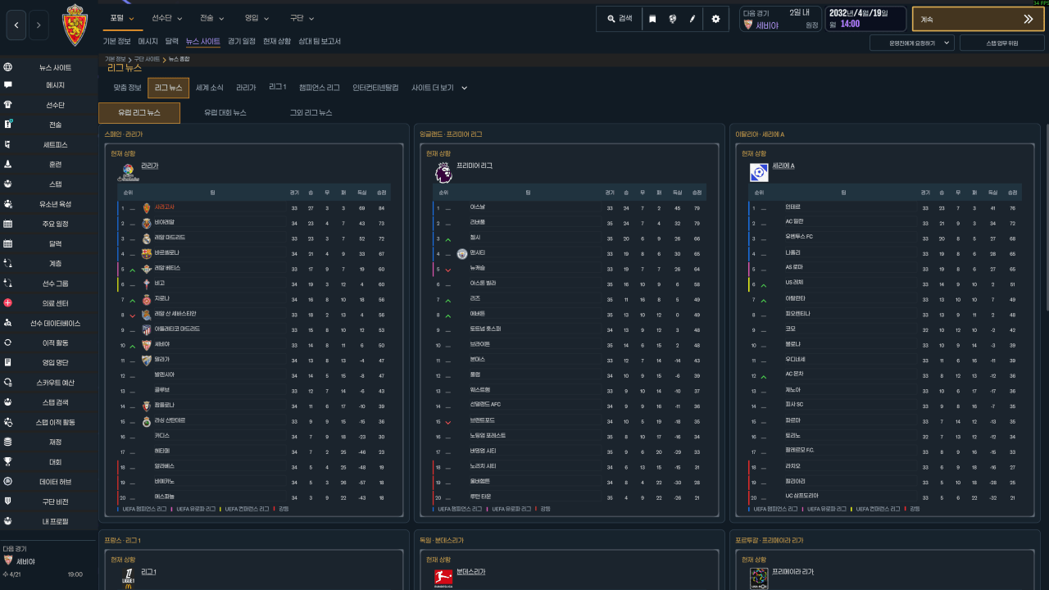This screenshot has height=590, width=1049.
Task: Click the globe world icon in top toolbar
Action: [x=673, y=19]
